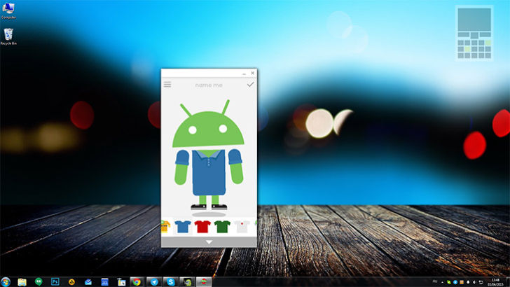Open Google Calendar from the taskbar
The width and height of the screenshot is (510, 287).
pyautogui.click(x=105, y=282)
